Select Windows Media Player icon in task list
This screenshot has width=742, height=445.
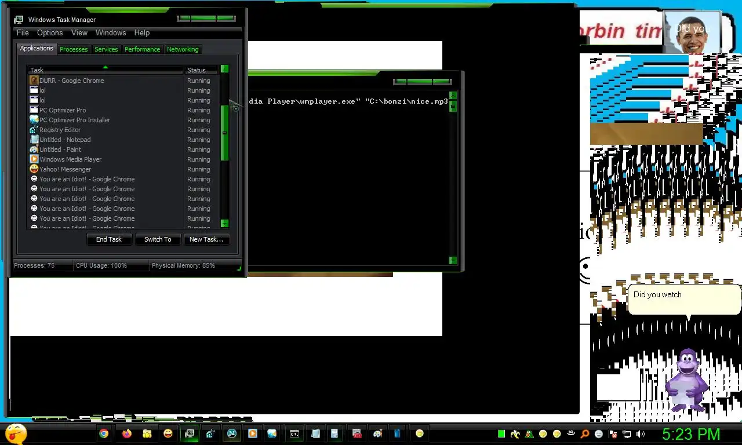(34, 159)
